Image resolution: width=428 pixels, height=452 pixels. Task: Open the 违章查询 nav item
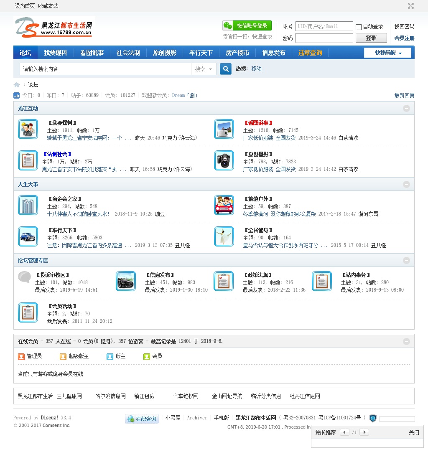pos(310,53)
